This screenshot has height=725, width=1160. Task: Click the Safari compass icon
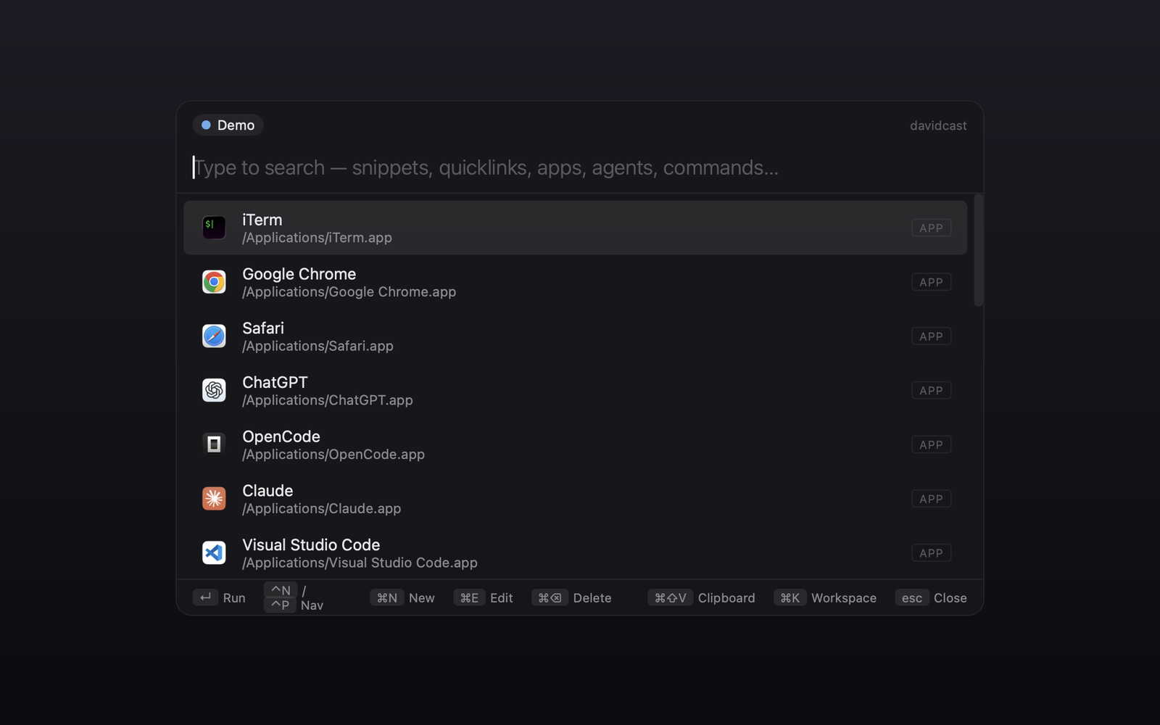click(x=214, y=336)
